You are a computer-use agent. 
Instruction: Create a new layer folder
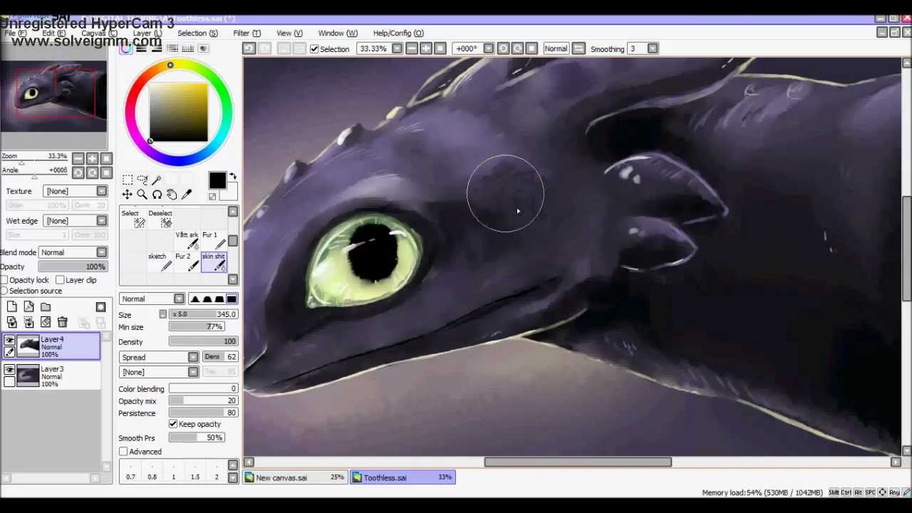(46, 307)
